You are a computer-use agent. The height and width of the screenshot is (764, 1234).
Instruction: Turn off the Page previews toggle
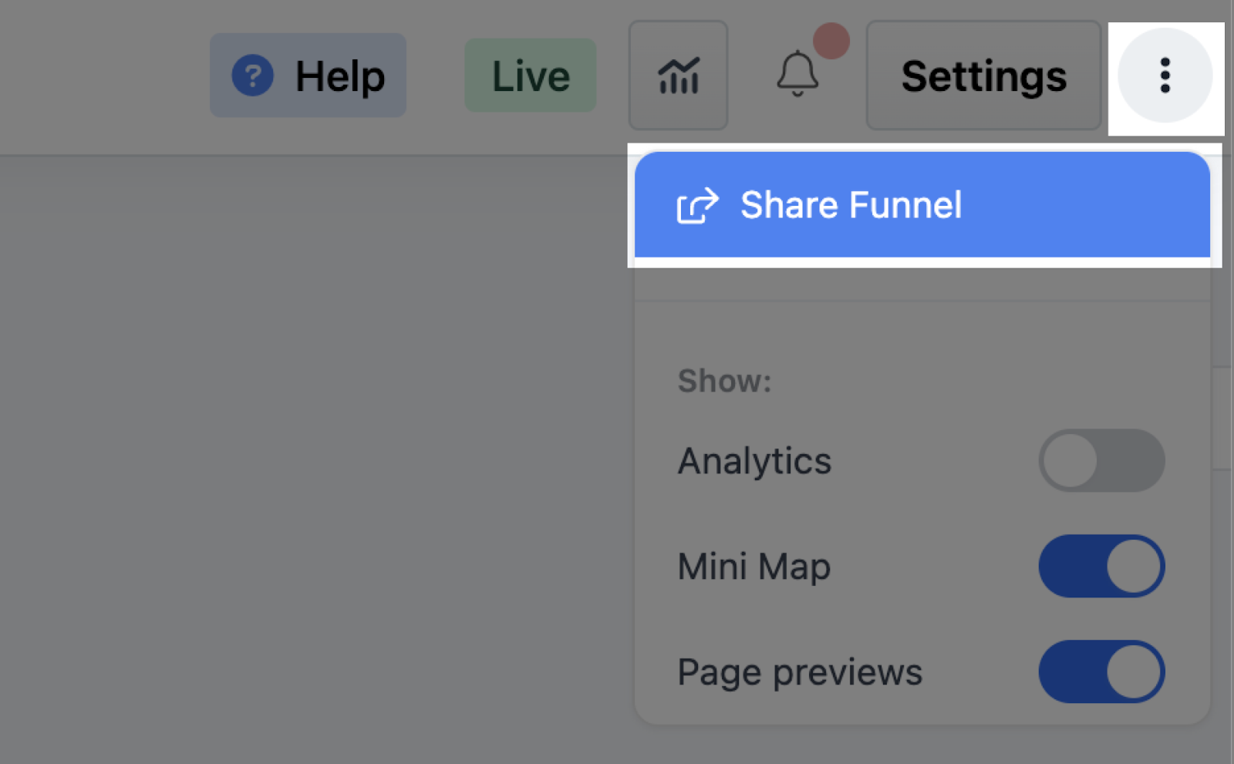(x=1101, y=671)
